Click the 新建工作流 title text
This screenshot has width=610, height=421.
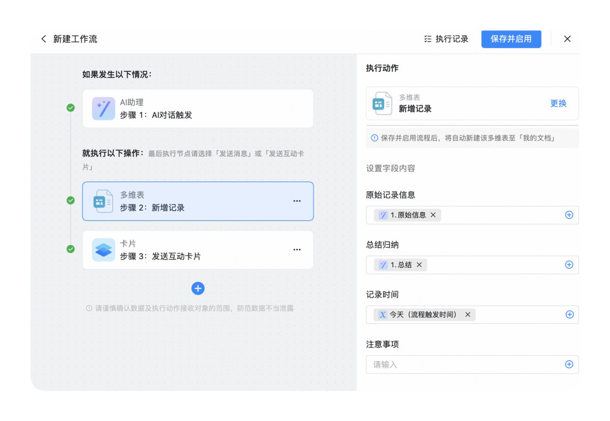pos(75,39)
